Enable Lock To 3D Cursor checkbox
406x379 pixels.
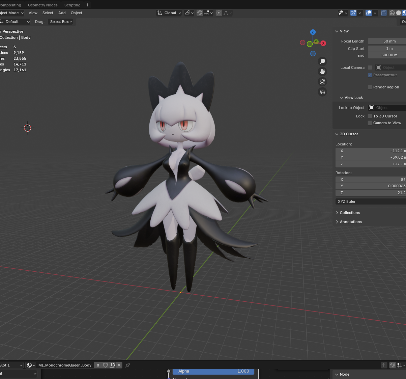370,116
